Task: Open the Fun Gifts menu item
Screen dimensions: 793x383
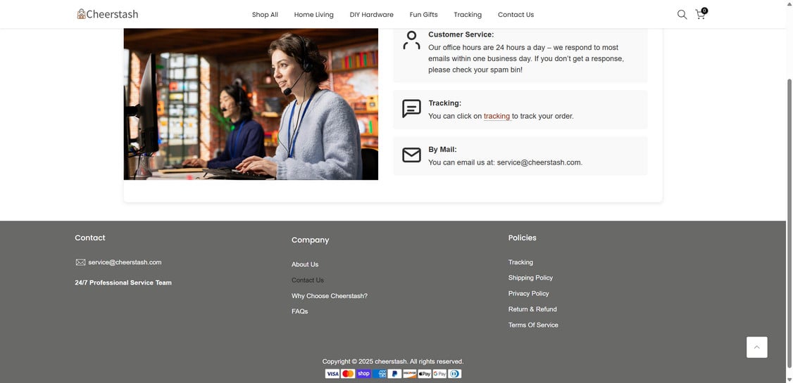Action: (x=423, y=15)
